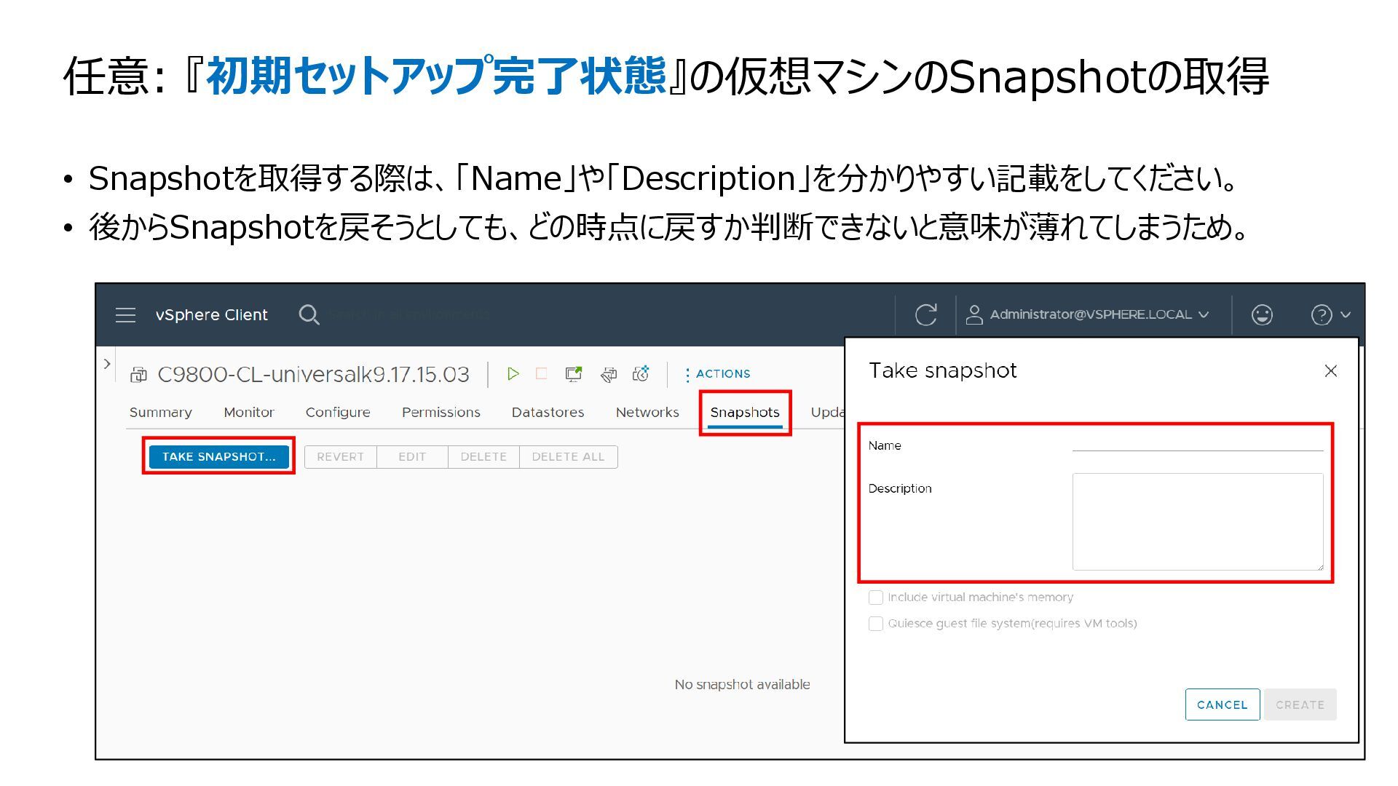Click the power off square icon
The image size is (1398, 786).
[x=541, y=374]
